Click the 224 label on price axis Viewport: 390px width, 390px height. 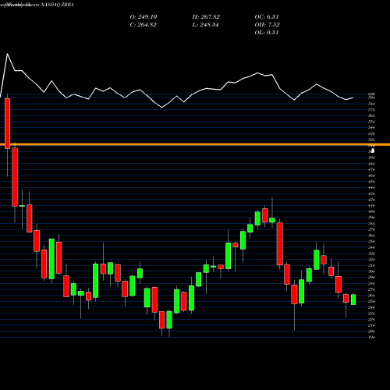(x=371, y=320)
